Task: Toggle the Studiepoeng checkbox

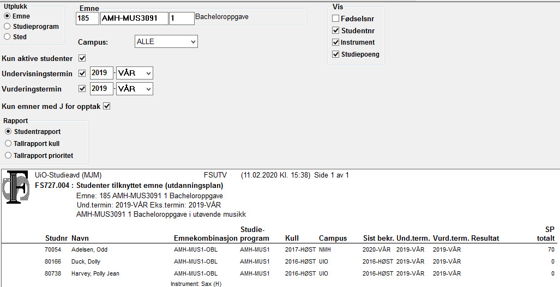Action: coord(336,54)
